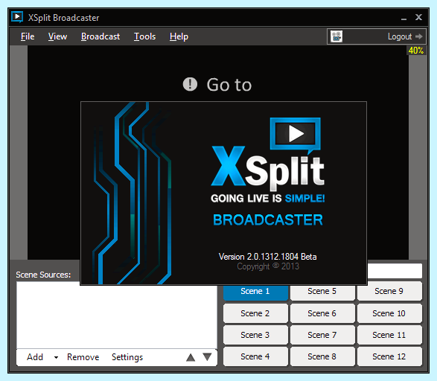Switch to Scene 8
Viewport: 437px width, 381px height.
click(x=322, y=356)
